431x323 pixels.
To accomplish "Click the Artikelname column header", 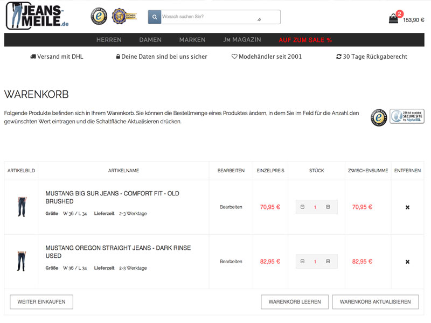I will pyautogui.click(x=123, y=171).
